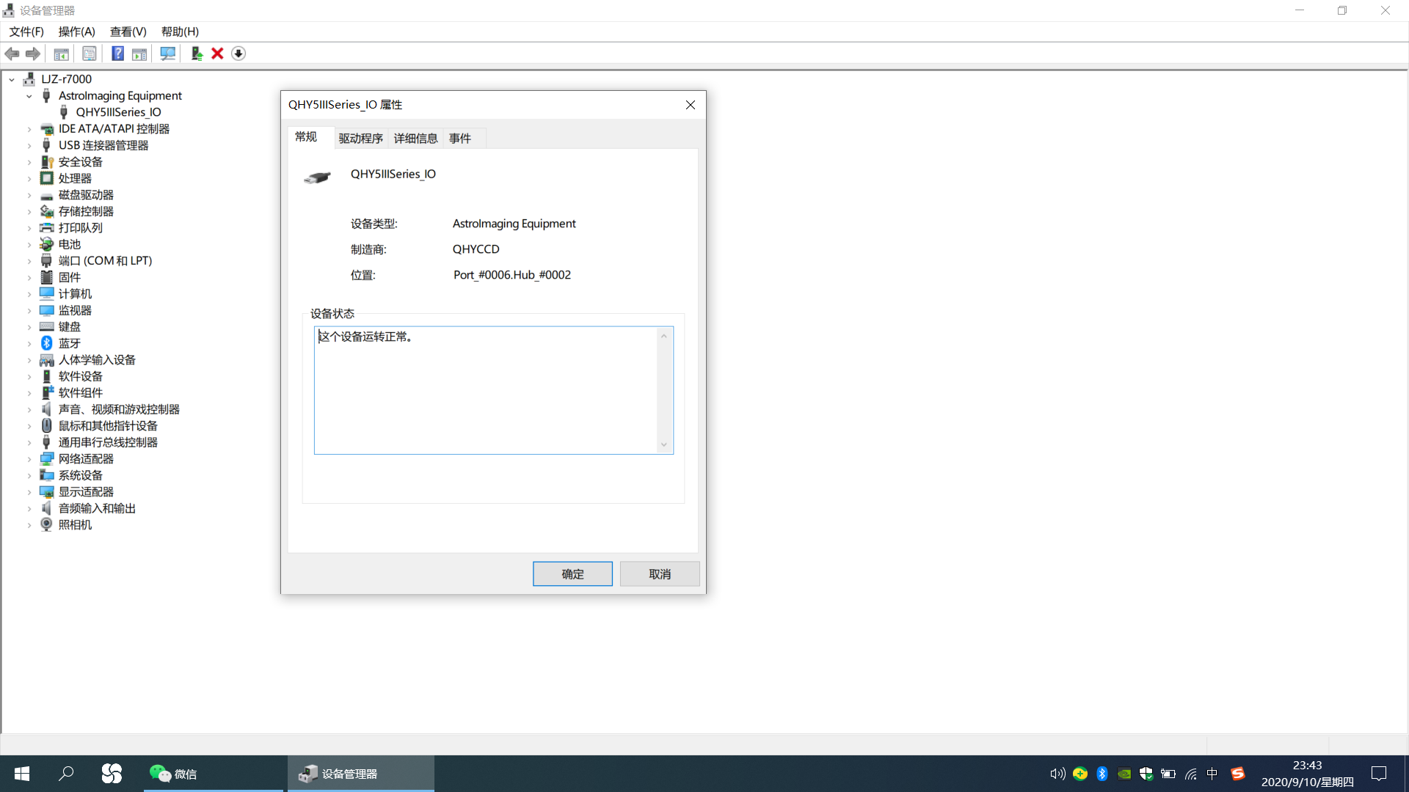Click the scan for hardware changes icon
Screen dimensions: 1409x792
[x=168, y=54]
